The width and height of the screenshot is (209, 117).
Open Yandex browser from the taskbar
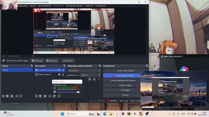pyautogui.click(x=117, y=114)
